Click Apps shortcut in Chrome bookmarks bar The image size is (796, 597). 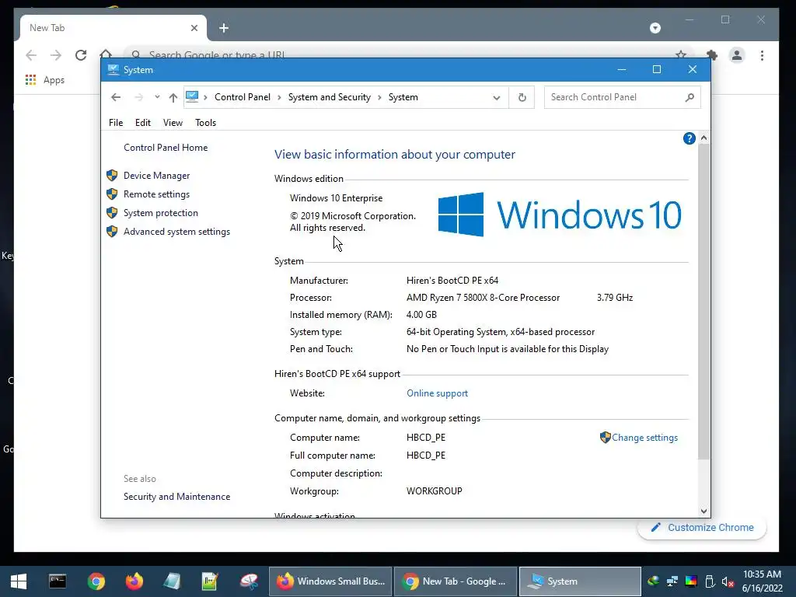45,80
